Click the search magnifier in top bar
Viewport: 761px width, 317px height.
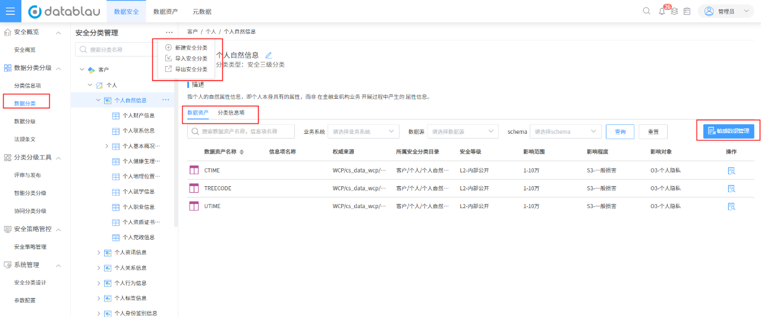[647, 11]
